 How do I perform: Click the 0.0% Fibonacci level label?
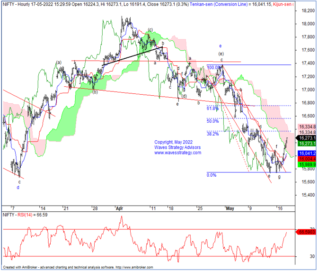[212, 175]
